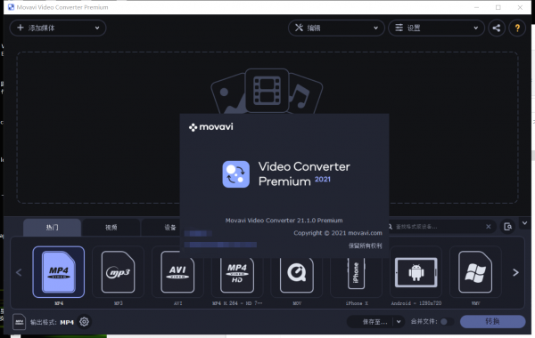Select the AVI video format preset
Image resolution: width=535 pixels, height=338 pixels.
coord(177,274)
